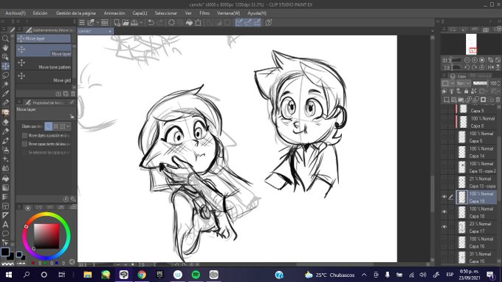Image resolution: width=502 pixels, height=282 pixels.
Task: Toggle third snap to grid button
Action: pos(257,22)
